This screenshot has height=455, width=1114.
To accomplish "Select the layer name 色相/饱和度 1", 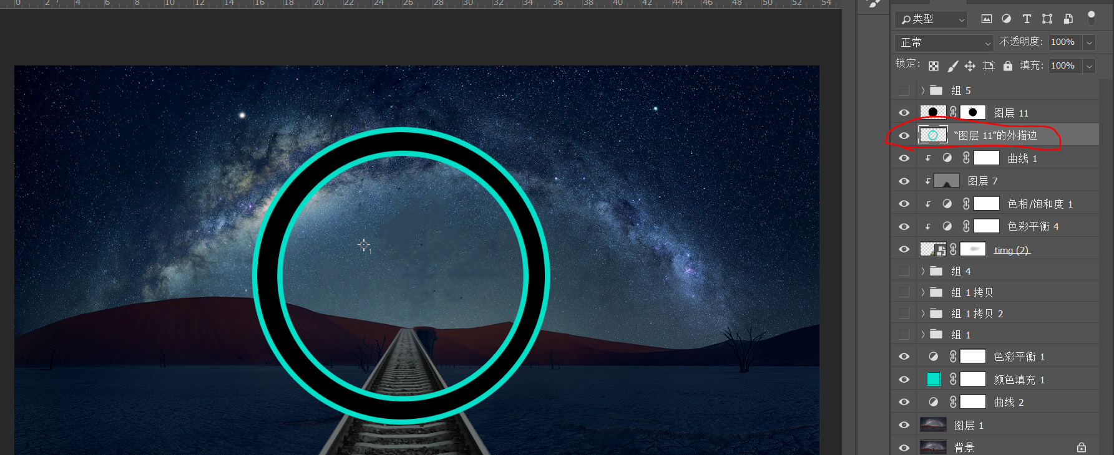I will click(x=1040, y=204).
